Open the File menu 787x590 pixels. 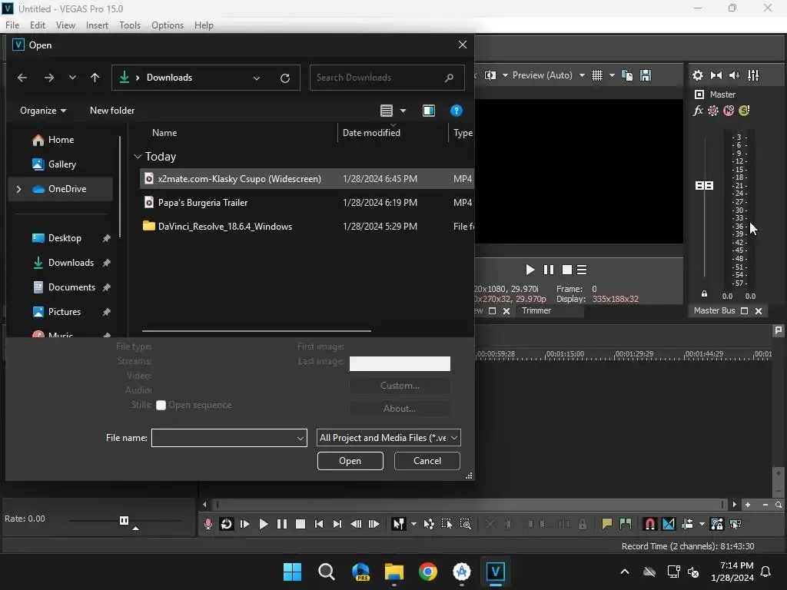tap(12, 25)
